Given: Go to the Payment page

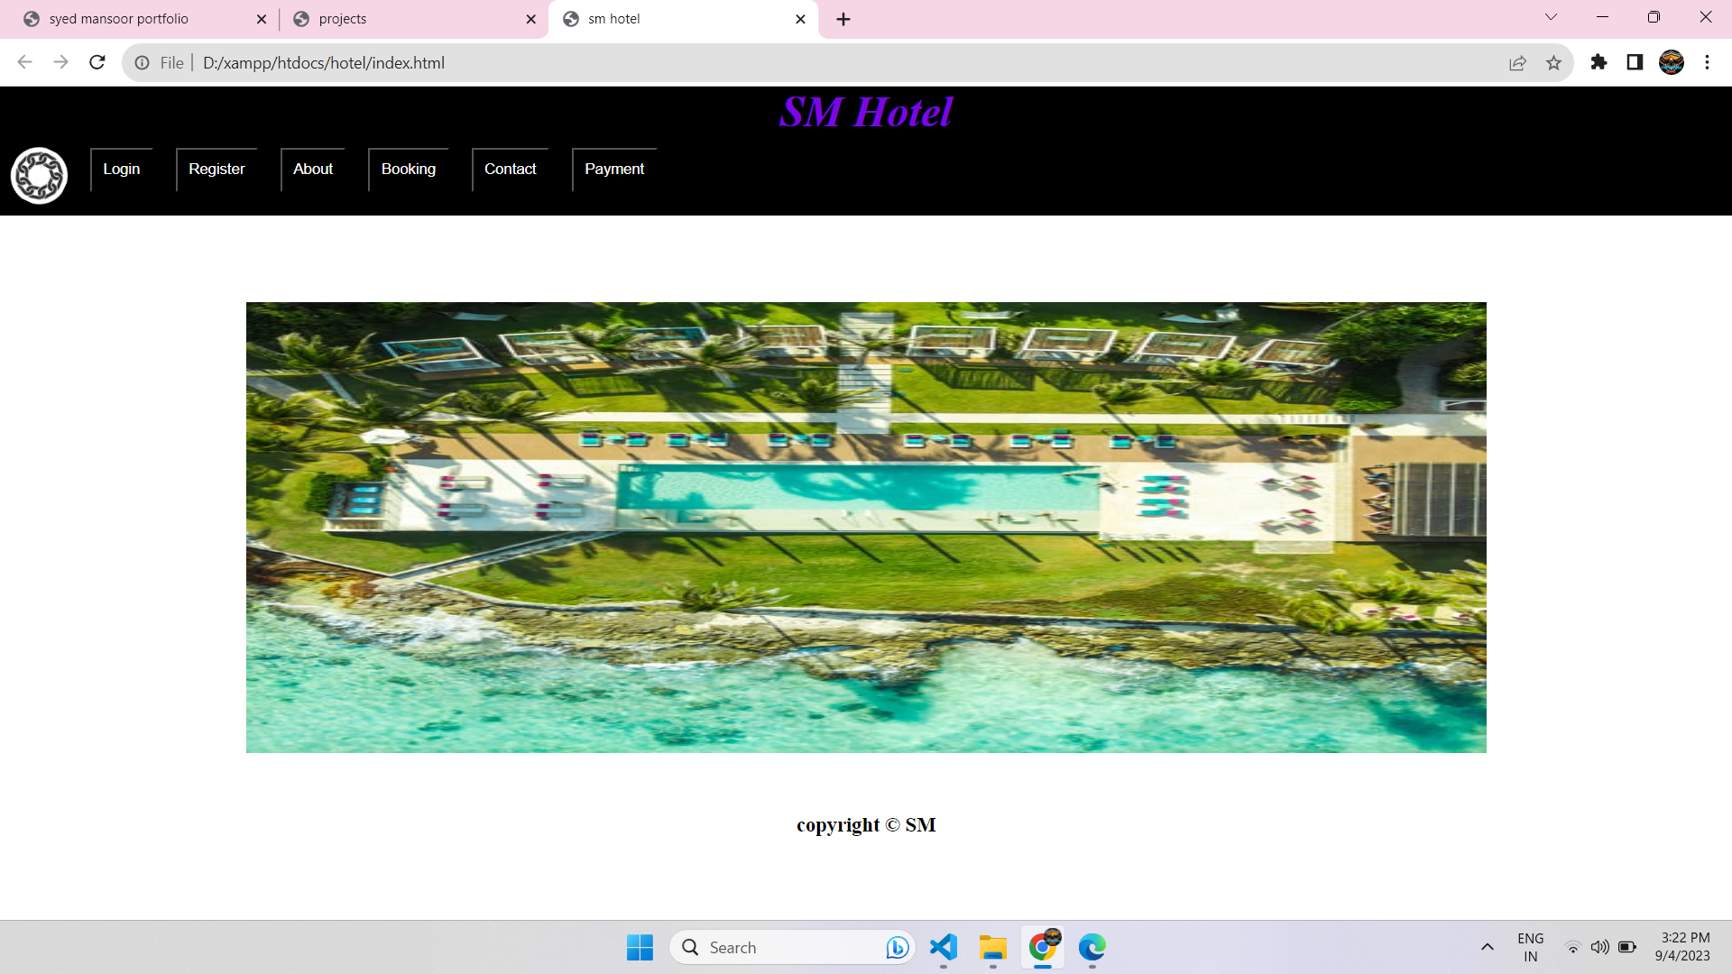Looking at the screenshot, I should click(x=614, y=170).
